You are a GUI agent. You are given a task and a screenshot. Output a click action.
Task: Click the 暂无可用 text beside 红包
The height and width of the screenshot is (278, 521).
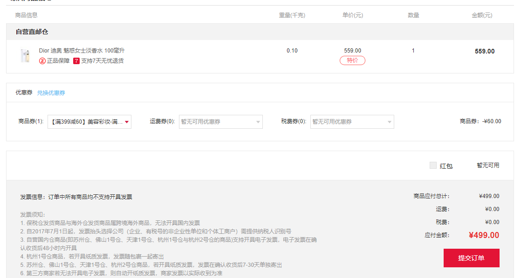[x=488, y=165]
